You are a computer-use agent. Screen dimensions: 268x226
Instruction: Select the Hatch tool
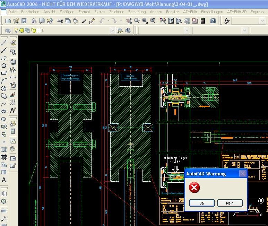point(4,149)
